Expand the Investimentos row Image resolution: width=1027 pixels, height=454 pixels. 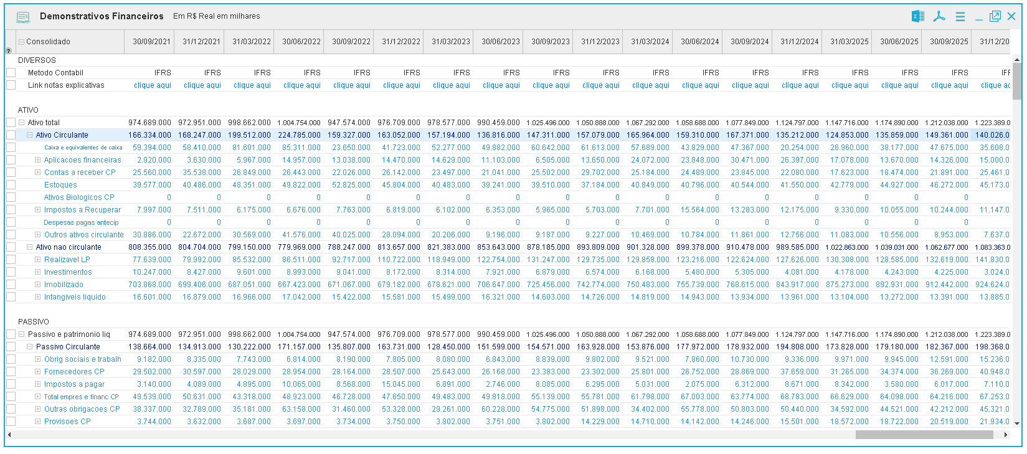(x=37, y=272)
